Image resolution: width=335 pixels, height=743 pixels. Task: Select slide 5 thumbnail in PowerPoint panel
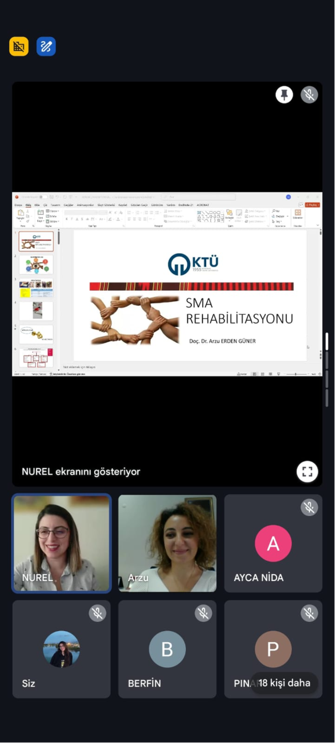click(36, 334)
